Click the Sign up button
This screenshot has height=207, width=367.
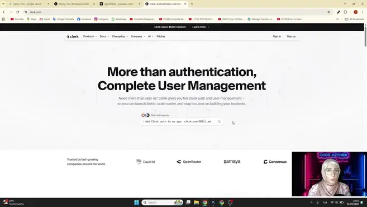point(291,36)
